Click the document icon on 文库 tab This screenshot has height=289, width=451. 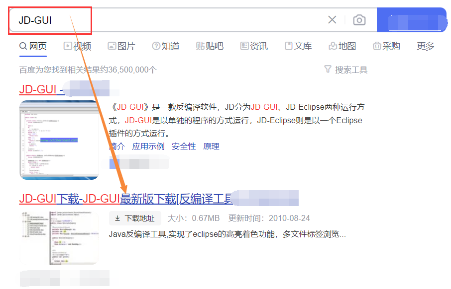[x=289, y=46]
